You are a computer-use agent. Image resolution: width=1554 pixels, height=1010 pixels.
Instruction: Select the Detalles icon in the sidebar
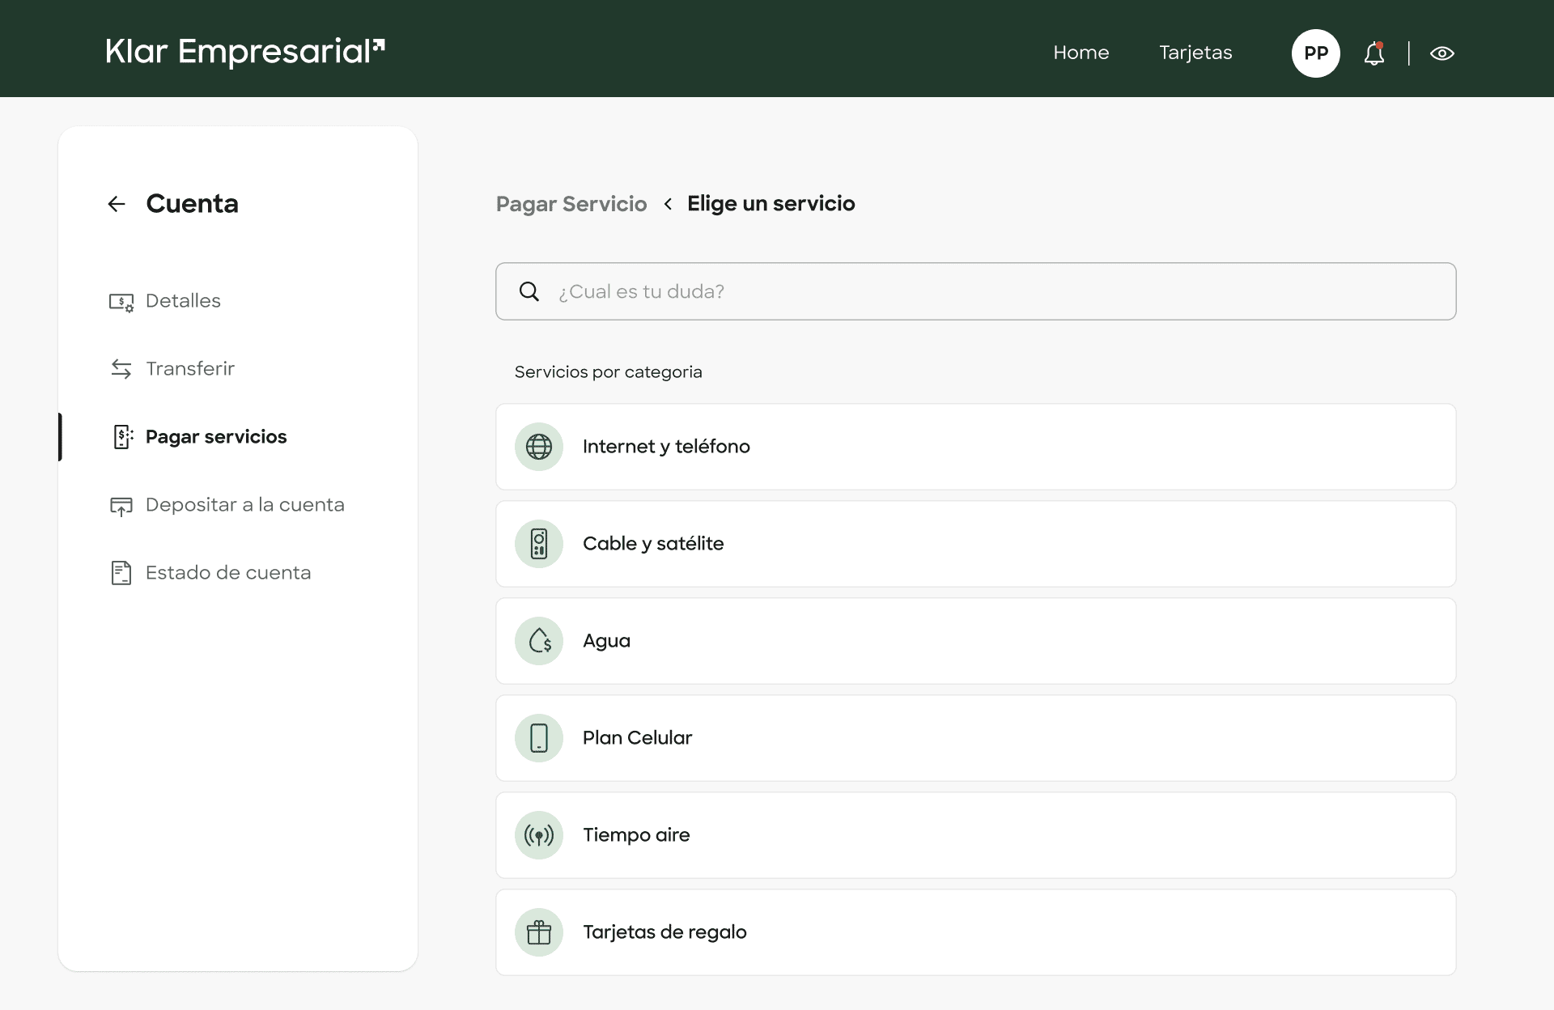(121, 301)
